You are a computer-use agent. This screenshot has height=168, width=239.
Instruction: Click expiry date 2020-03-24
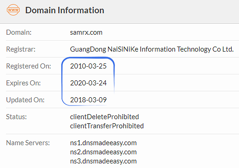pyautogui.click(x=88, y=83)
